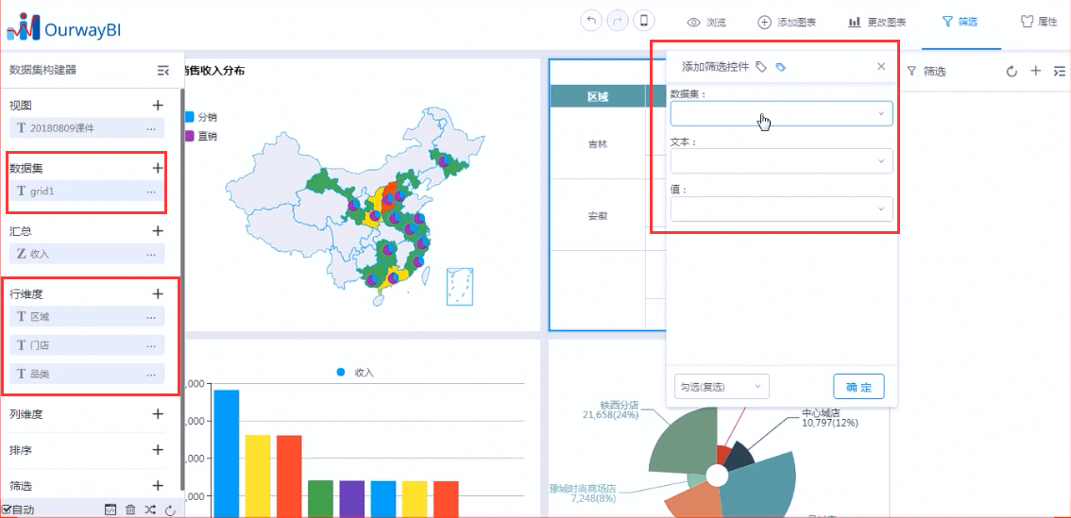Add a new 视图 item
Screen dimensions: 1071x518
pos(158,105)
